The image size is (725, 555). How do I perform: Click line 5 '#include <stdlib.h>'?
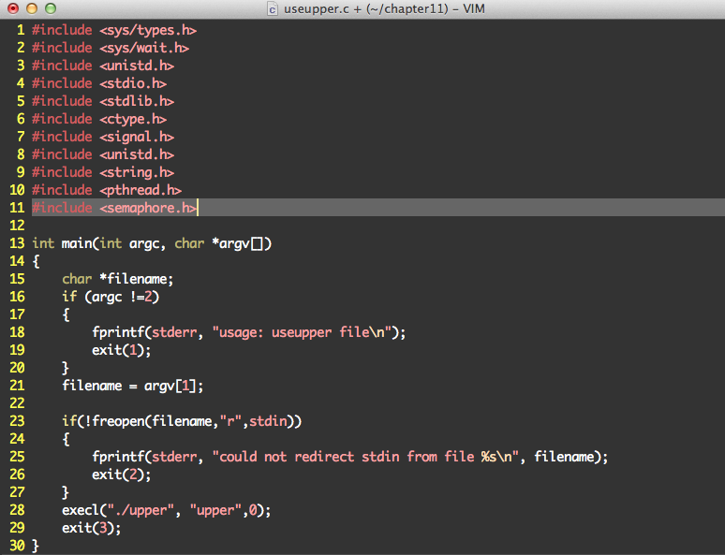click(x=103, y=101)
